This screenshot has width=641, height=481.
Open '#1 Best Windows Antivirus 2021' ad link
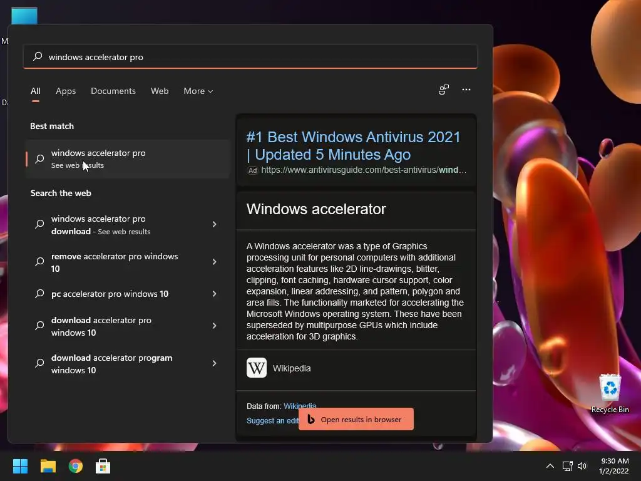point(354,145)
